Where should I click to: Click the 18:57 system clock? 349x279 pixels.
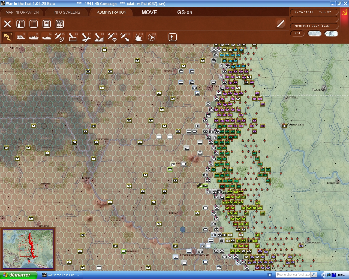point(341,275)
